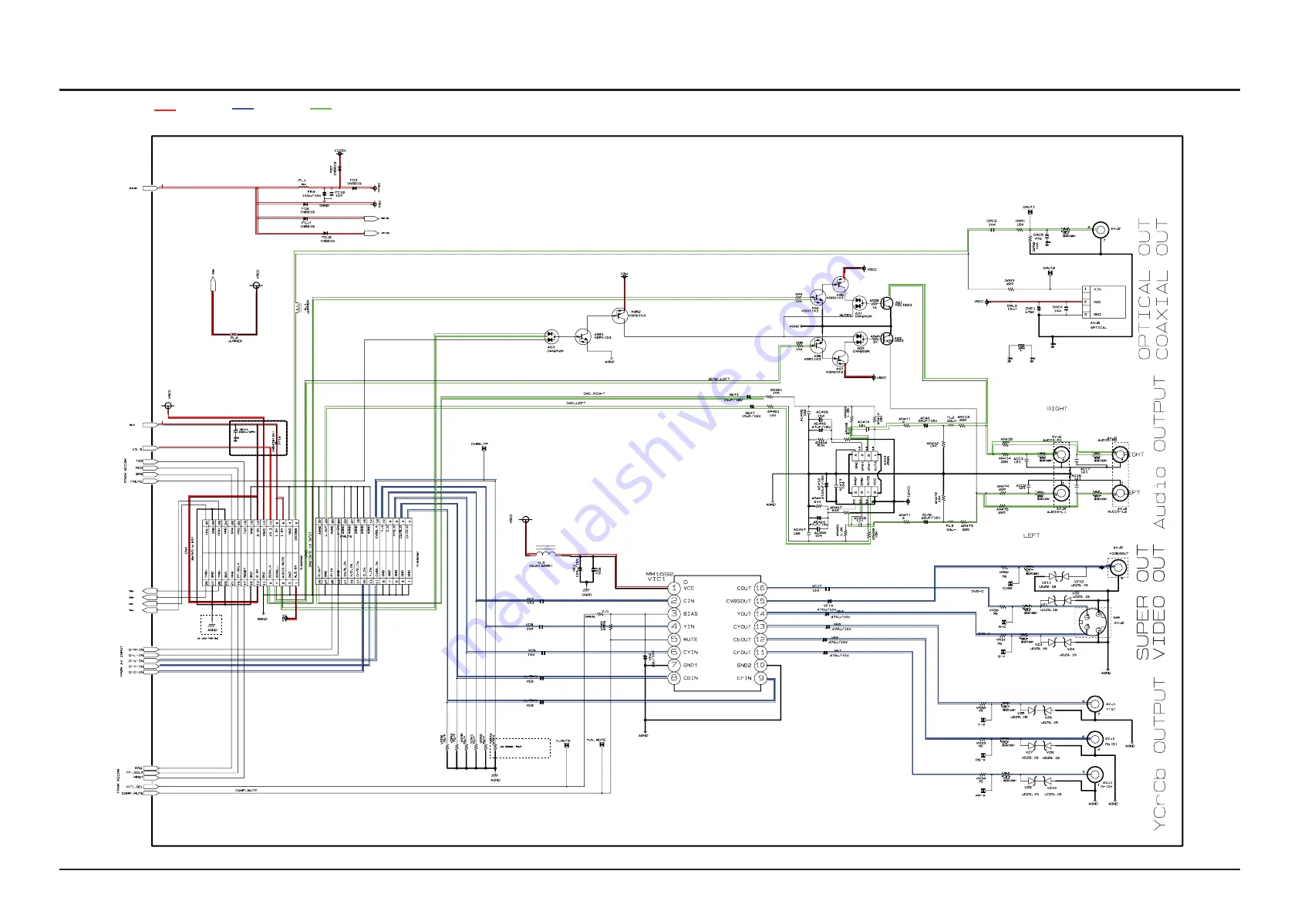1298x918 pixels.
Task: Select the bottom AVJ1 Pr output jack
Action: 1094,775
